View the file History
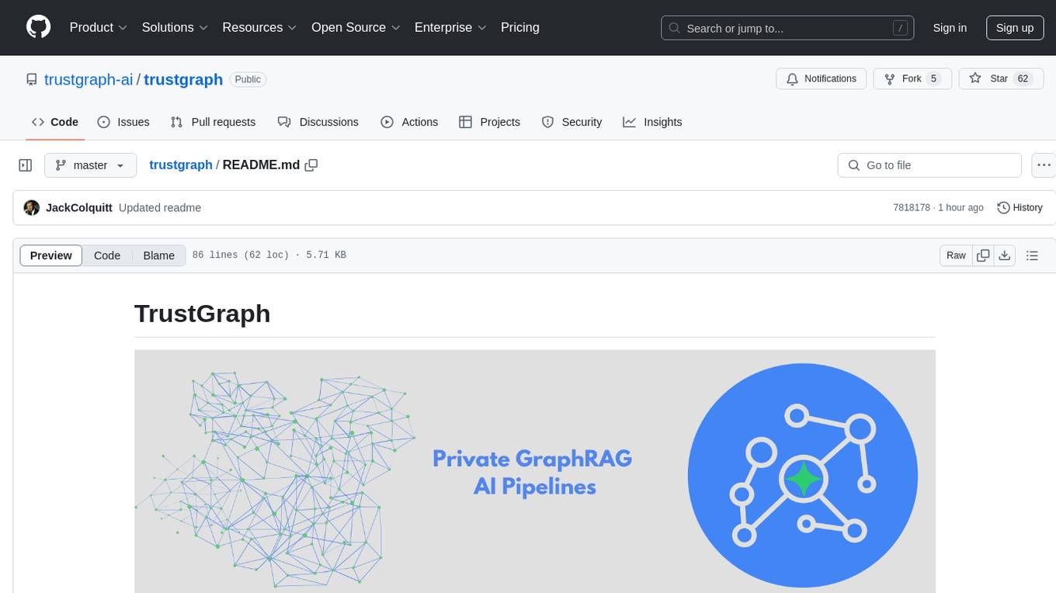Image resolution: width=1056 pixels, height=593 pixels. coord(1020,207)
